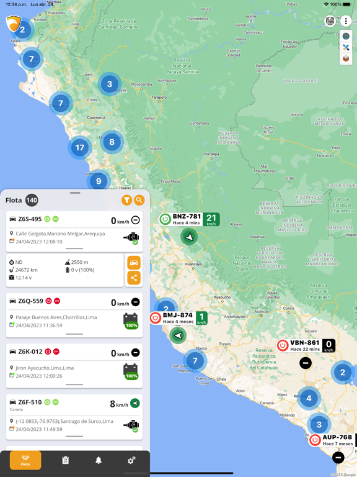The image size is (357, 477).
Task: Open the three-dot menu on the map
Action: tap(345, 21)
